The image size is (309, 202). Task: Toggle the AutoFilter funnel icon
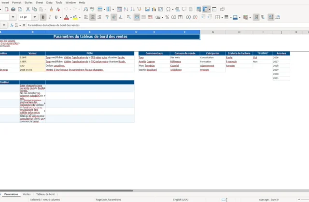[x=140, y=9]
